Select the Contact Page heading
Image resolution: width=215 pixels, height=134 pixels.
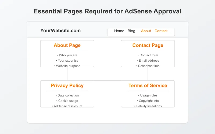(x=148, y=45)
